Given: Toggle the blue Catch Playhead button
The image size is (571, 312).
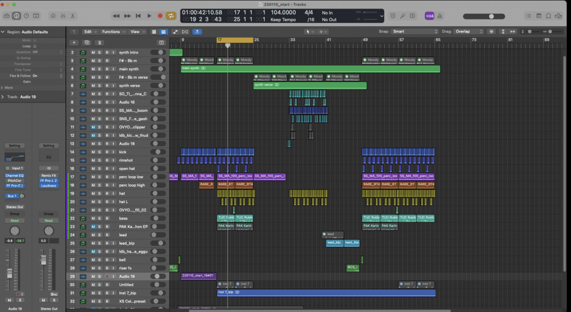Looking at the screenshot, I should pyautogui.click(x=197, y=31).
